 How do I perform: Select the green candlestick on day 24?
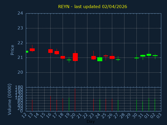(100, 59)
